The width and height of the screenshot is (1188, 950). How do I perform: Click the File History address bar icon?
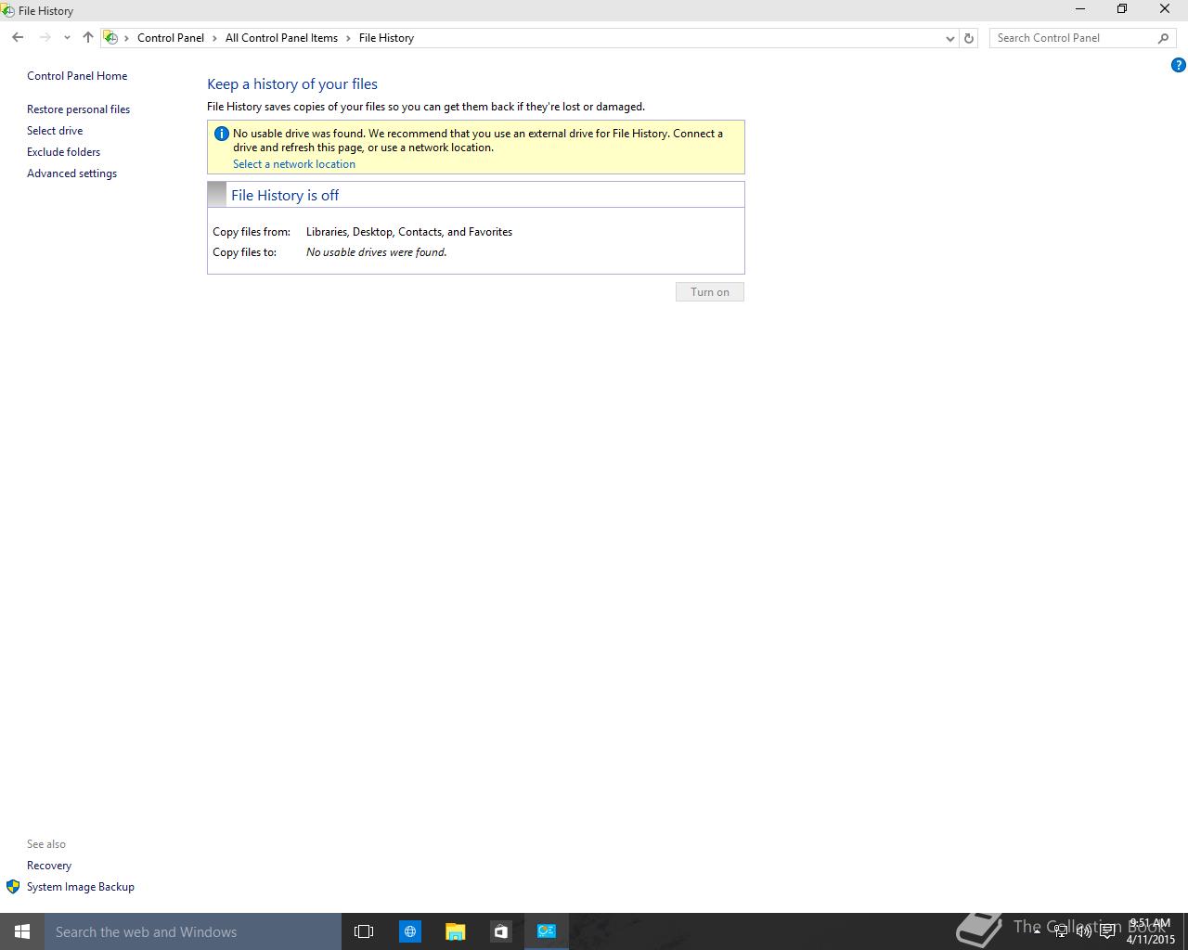(110, 37)
